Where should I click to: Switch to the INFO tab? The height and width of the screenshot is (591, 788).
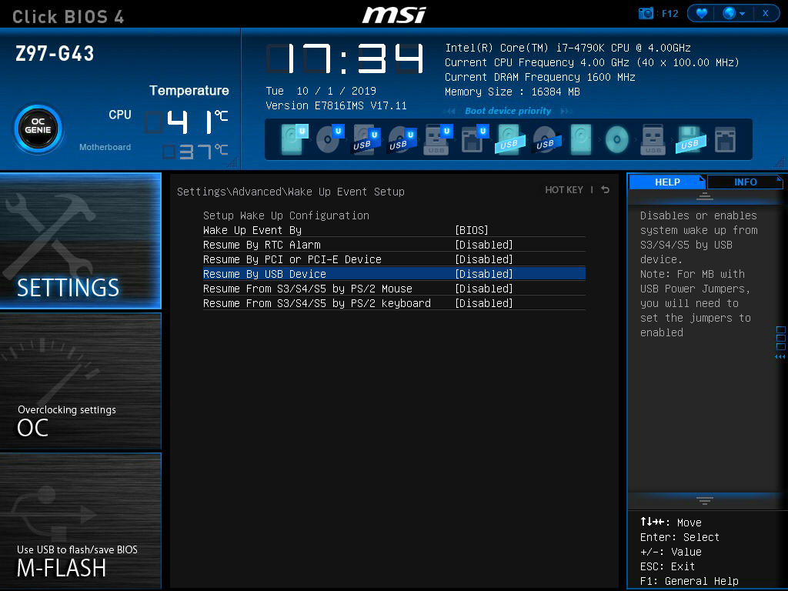745,182
